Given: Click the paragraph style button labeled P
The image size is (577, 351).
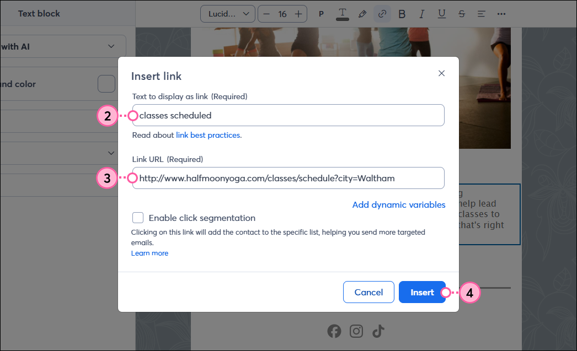Looking at the screenshot, I should point(321,14).
